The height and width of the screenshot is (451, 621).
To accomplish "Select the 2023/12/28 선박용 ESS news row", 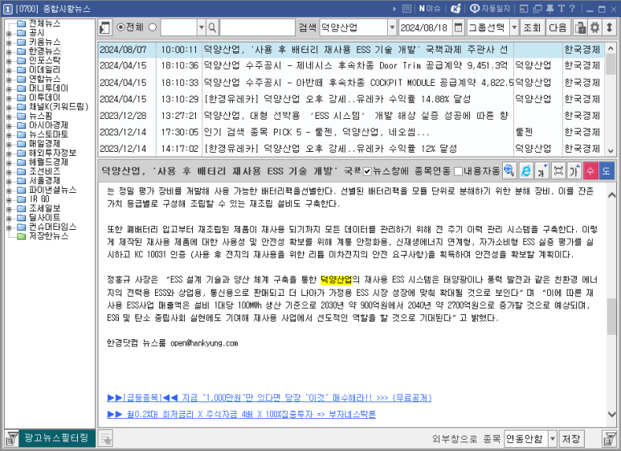I will coord(351,115).
